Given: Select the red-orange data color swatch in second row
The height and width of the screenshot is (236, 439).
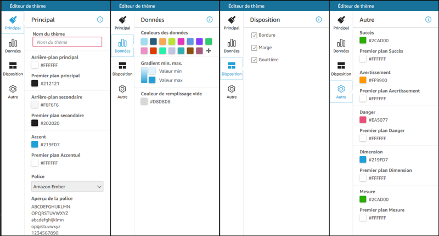Looking at the screenshot, I should pos(154,51).
